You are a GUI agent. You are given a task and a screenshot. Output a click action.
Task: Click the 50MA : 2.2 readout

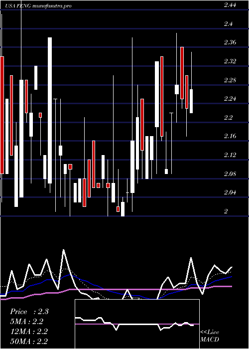point(29,341)
